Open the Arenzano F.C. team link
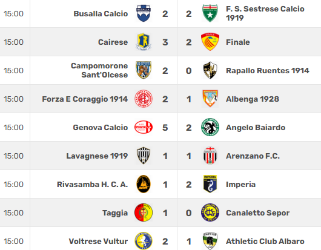The height and width of the screenshot is (250, 321). coord(253,156)
